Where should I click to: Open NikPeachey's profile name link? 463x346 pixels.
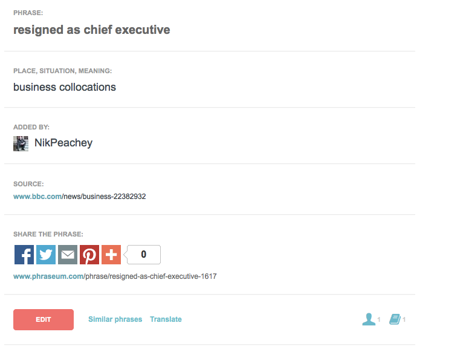(63, 143)
